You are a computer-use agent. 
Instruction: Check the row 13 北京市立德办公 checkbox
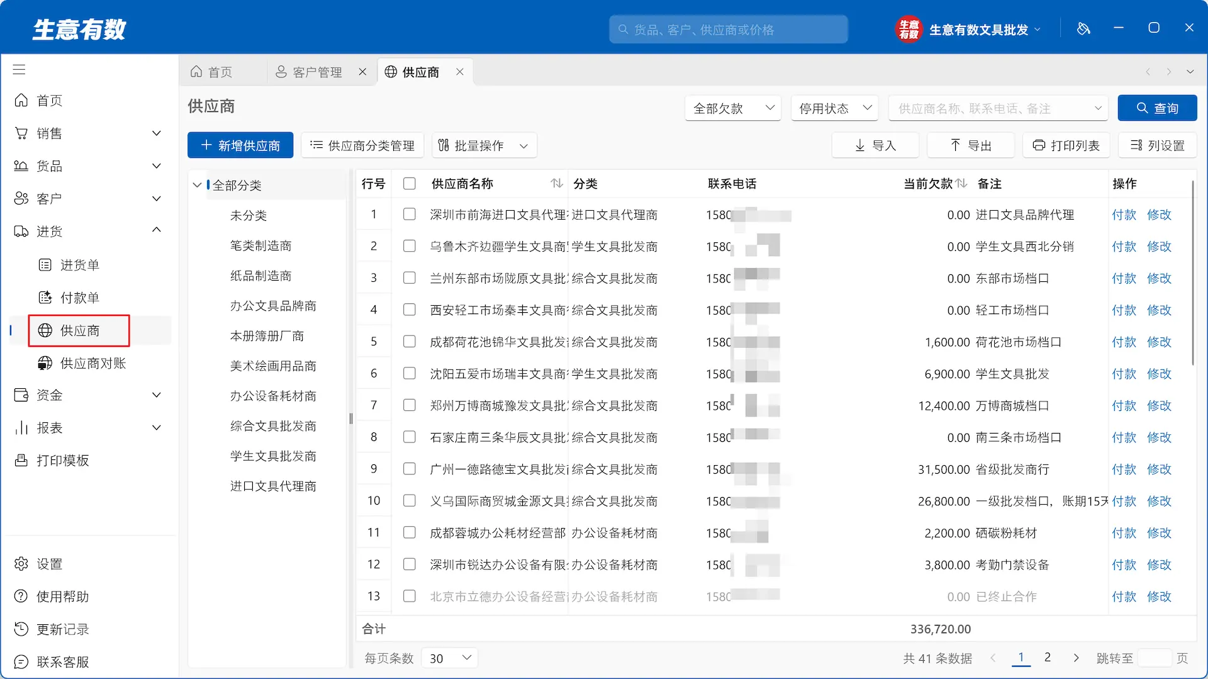coord(410,596)
